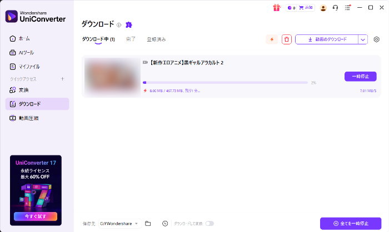Add a quick access item with plus
Image resolution: width=389 pixels, height=232 pixels.
[62, 79]
